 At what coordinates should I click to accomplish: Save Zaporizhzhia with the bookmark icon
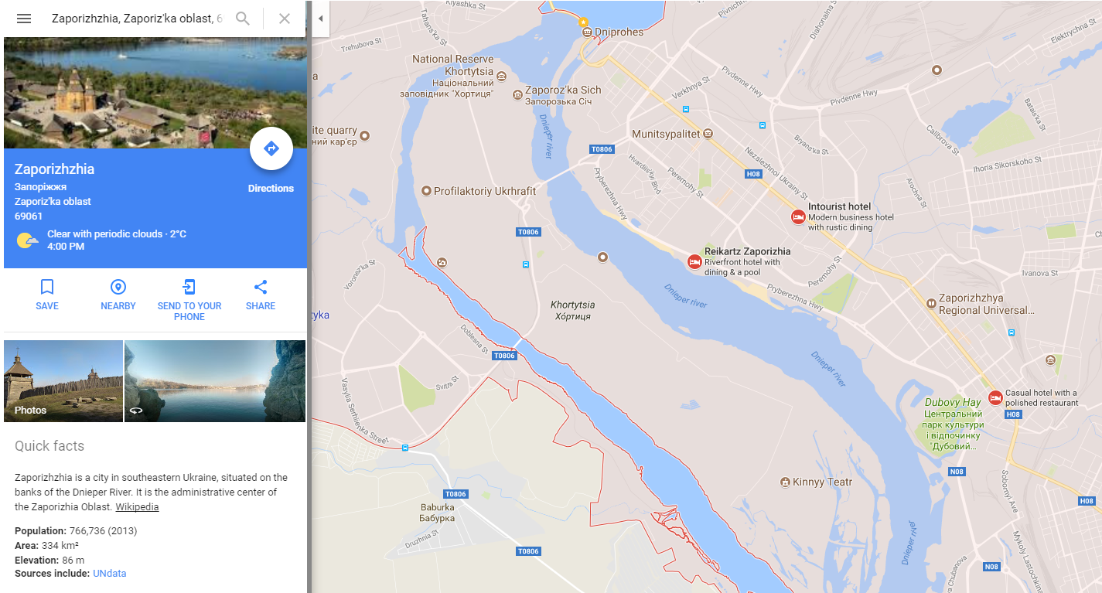(x=47, y=295)
